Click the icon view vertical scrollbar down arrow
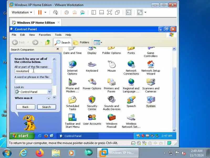Screen dimensions: 210x158 (174, 130)
